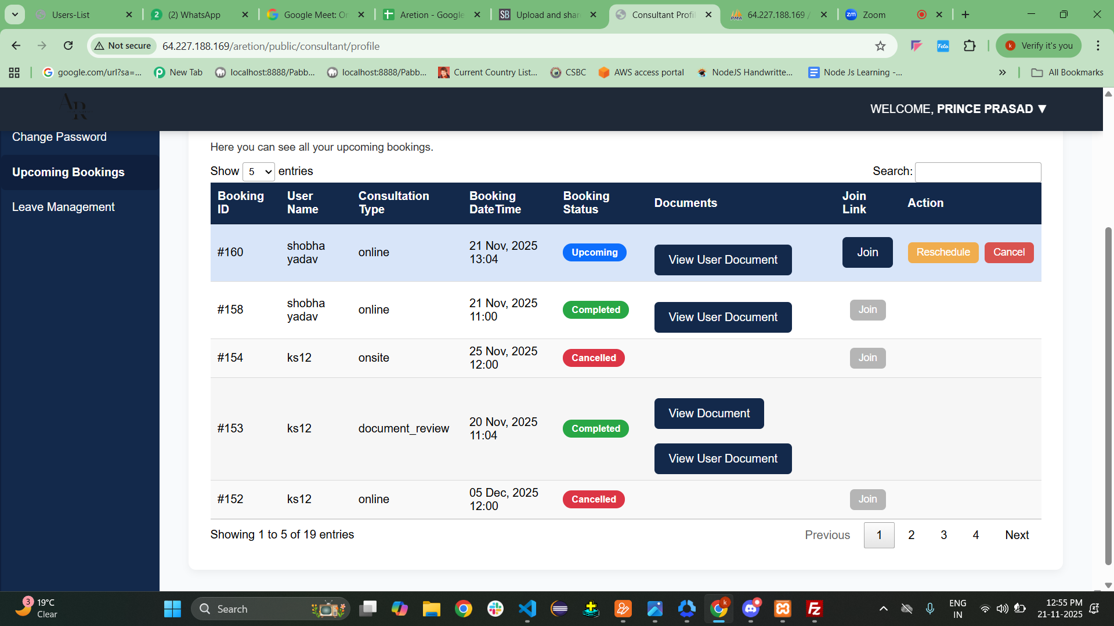The image size is (1114, 626).
Task: Open Chrome three-dot menu
Action: point(1098,46)
